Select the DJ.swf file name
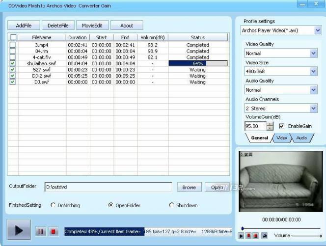Viewport: 326px width, 246px height. click(x=42, y=82)
